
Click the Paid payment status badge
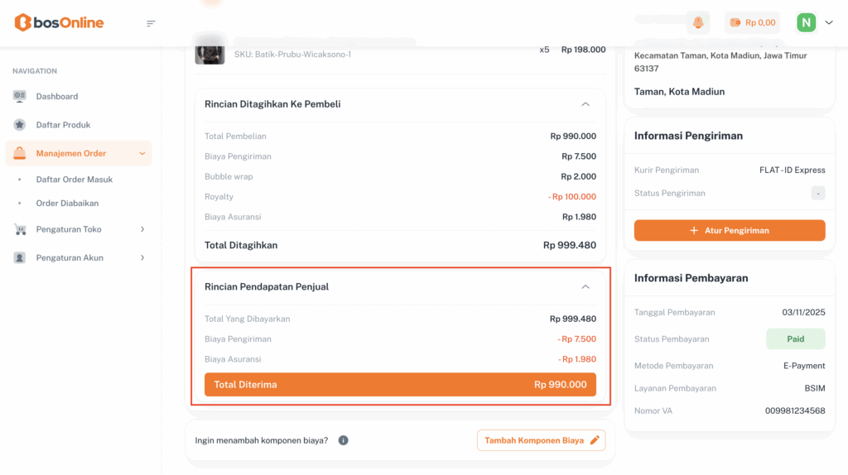795,338
